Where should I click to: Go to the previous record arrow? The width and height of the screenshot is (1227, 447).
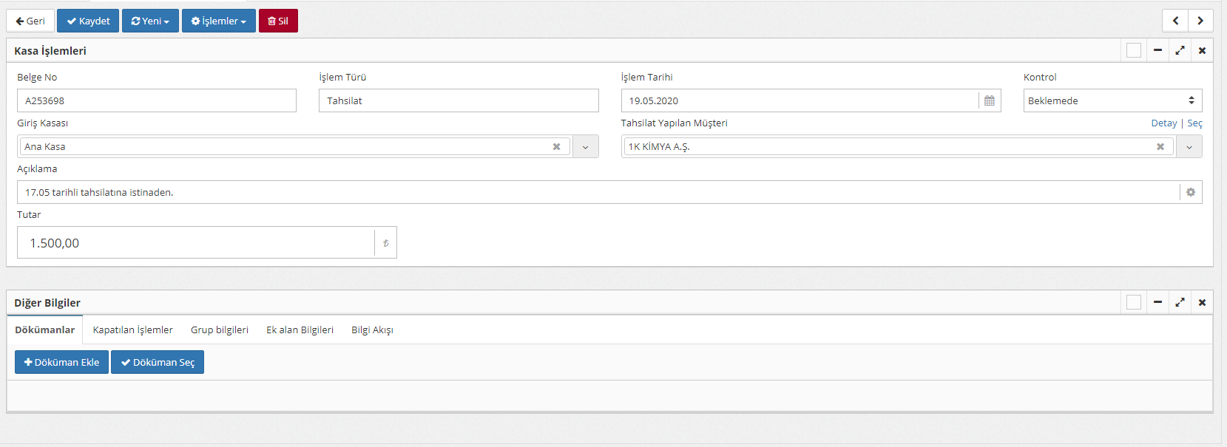[x=1175, y=21]
